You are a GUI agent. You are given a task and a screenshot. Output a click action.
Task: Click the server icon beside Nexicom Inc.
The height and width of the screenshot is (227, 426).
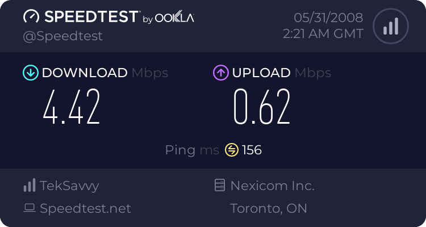219,186
